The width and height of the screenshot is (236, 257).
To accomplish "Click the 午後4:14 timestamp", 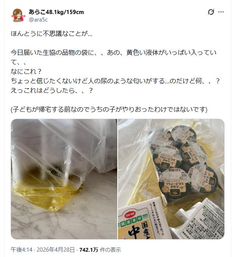I will pyautogui.click(x=22, y=250).
